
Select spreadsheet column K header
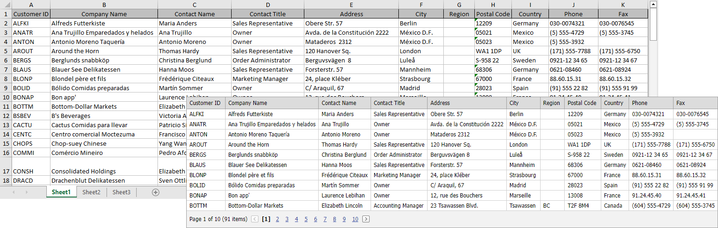[623, 5]
